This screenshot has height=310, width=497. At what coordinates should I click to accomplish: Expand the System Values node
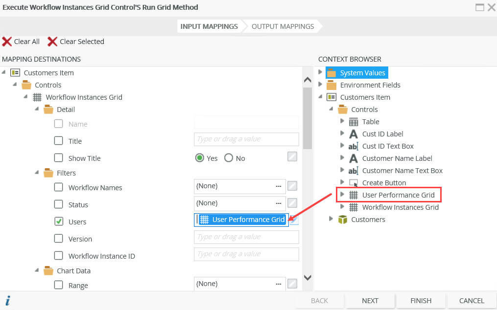point(321,72)
